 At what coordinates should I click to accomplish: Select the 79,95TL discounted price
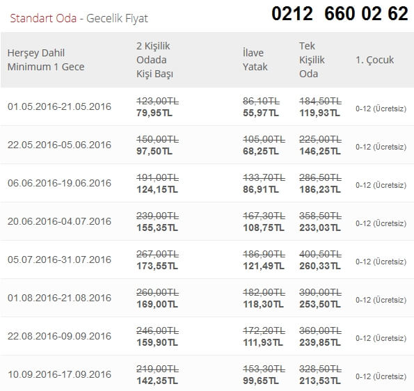154,113
